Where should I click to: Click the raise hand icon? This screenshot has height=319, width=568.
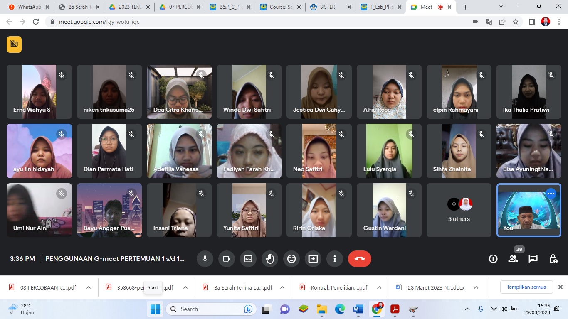[x=270, y=259]
